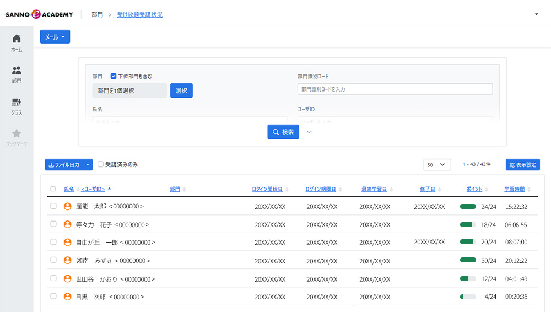Toggle the 下位部門も含む checkbox
The width and height of the screenshot is (551, 312).
(x=114, y=76)
